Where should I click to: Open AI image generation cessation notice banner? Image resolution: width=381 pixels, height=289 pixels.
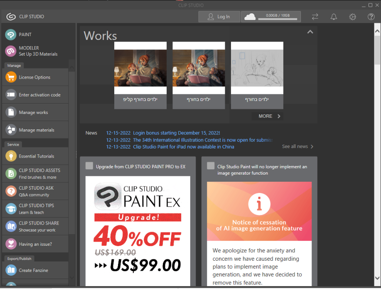click(259, 211)
